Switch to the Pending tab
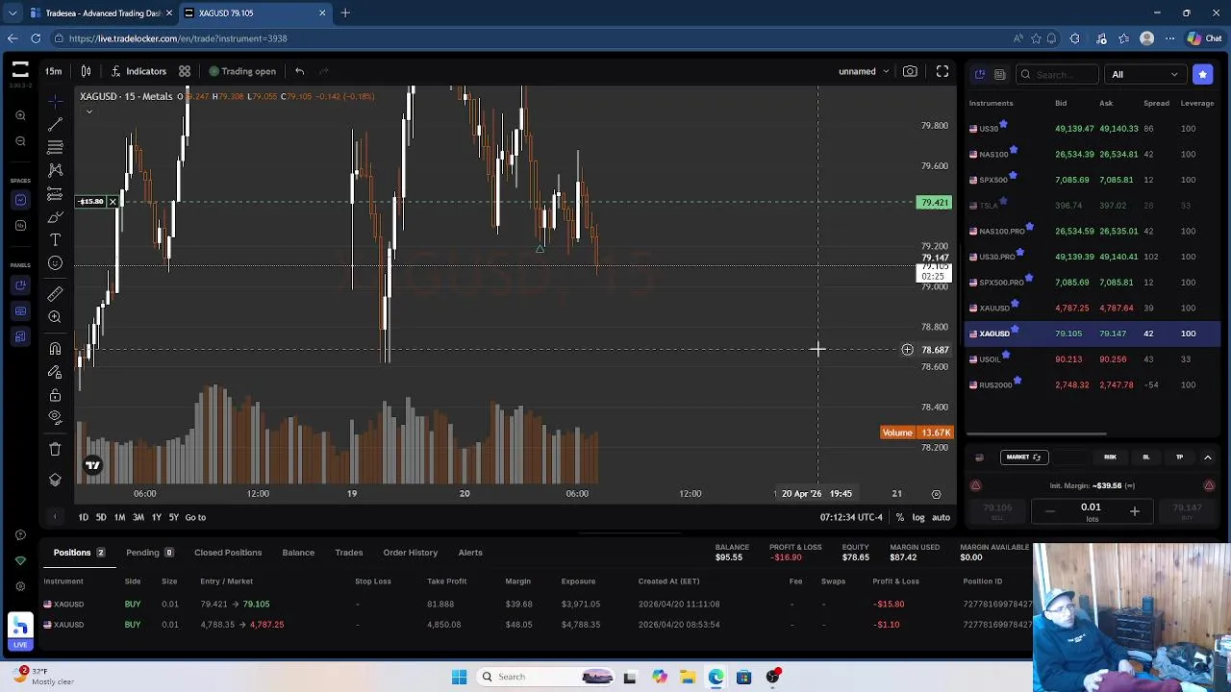1231x692 pixels. pyautogui.click(x=149, y=553)
